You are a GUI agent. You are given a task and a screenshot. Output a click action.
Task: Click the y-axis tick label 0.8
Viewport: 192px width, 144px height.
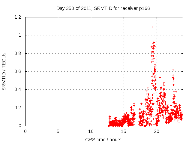19,53
